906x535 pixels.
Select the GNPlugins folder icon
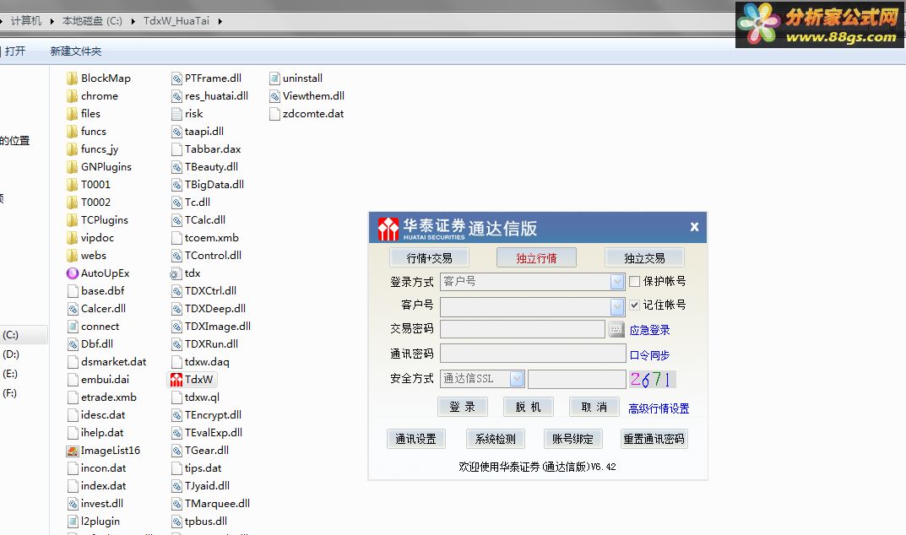coord(73,167)
